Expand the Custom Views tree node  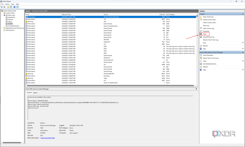(2, 13)
